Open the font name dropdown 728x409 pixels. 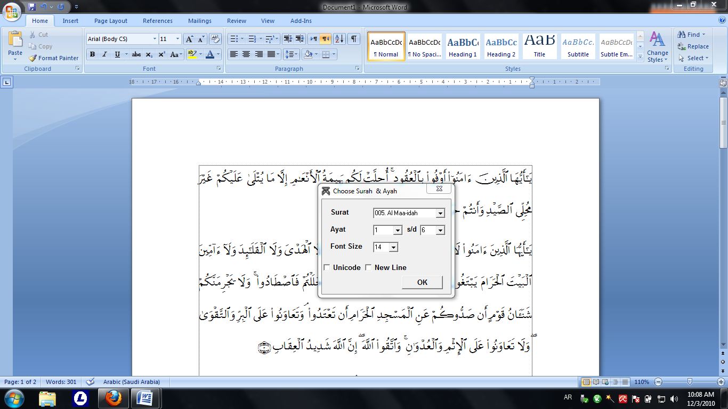pos(155,39)
